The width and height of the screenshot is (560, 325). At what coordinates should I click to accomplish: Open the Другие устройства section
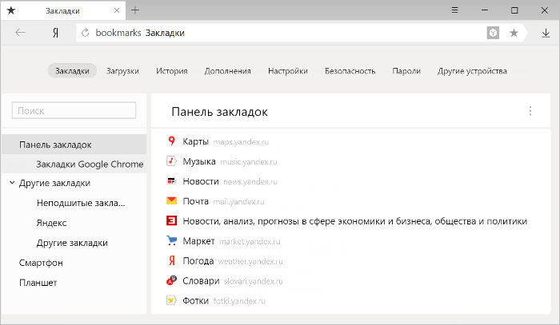[472, 71]
